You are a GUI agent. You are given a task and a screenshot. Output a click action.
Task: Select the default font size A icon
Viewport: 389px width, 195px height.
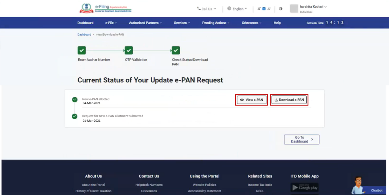(264, 9)
